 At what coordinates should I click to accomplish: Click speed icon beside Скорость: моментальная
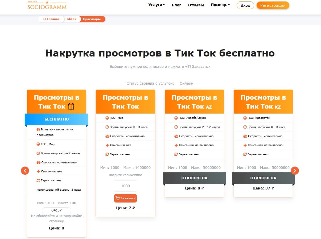coord(38,163)
